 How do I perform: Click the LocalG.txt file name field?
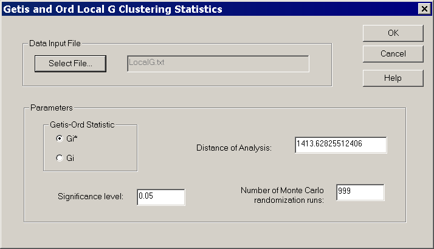tap(218, 64)
